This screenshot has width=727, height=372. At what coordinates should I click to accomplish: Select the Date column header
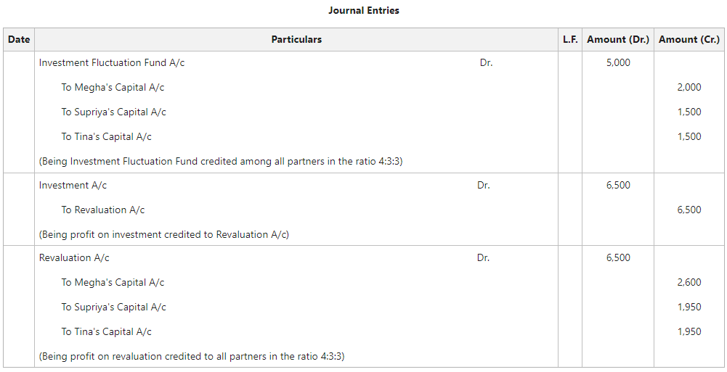coord(19,40)
